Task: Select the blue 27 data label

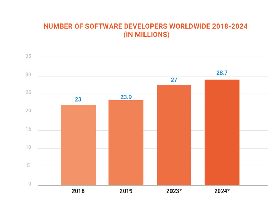Action: pyautogui.click(x=174, y=80)
